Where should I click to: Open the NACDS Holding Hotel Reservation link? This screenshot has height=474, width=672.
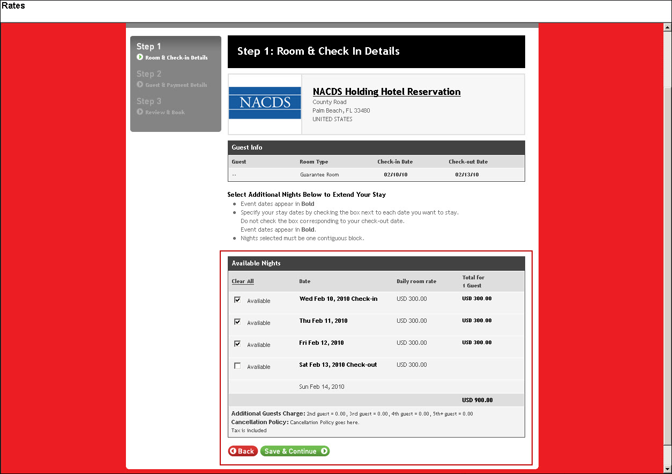pos(386,92)
